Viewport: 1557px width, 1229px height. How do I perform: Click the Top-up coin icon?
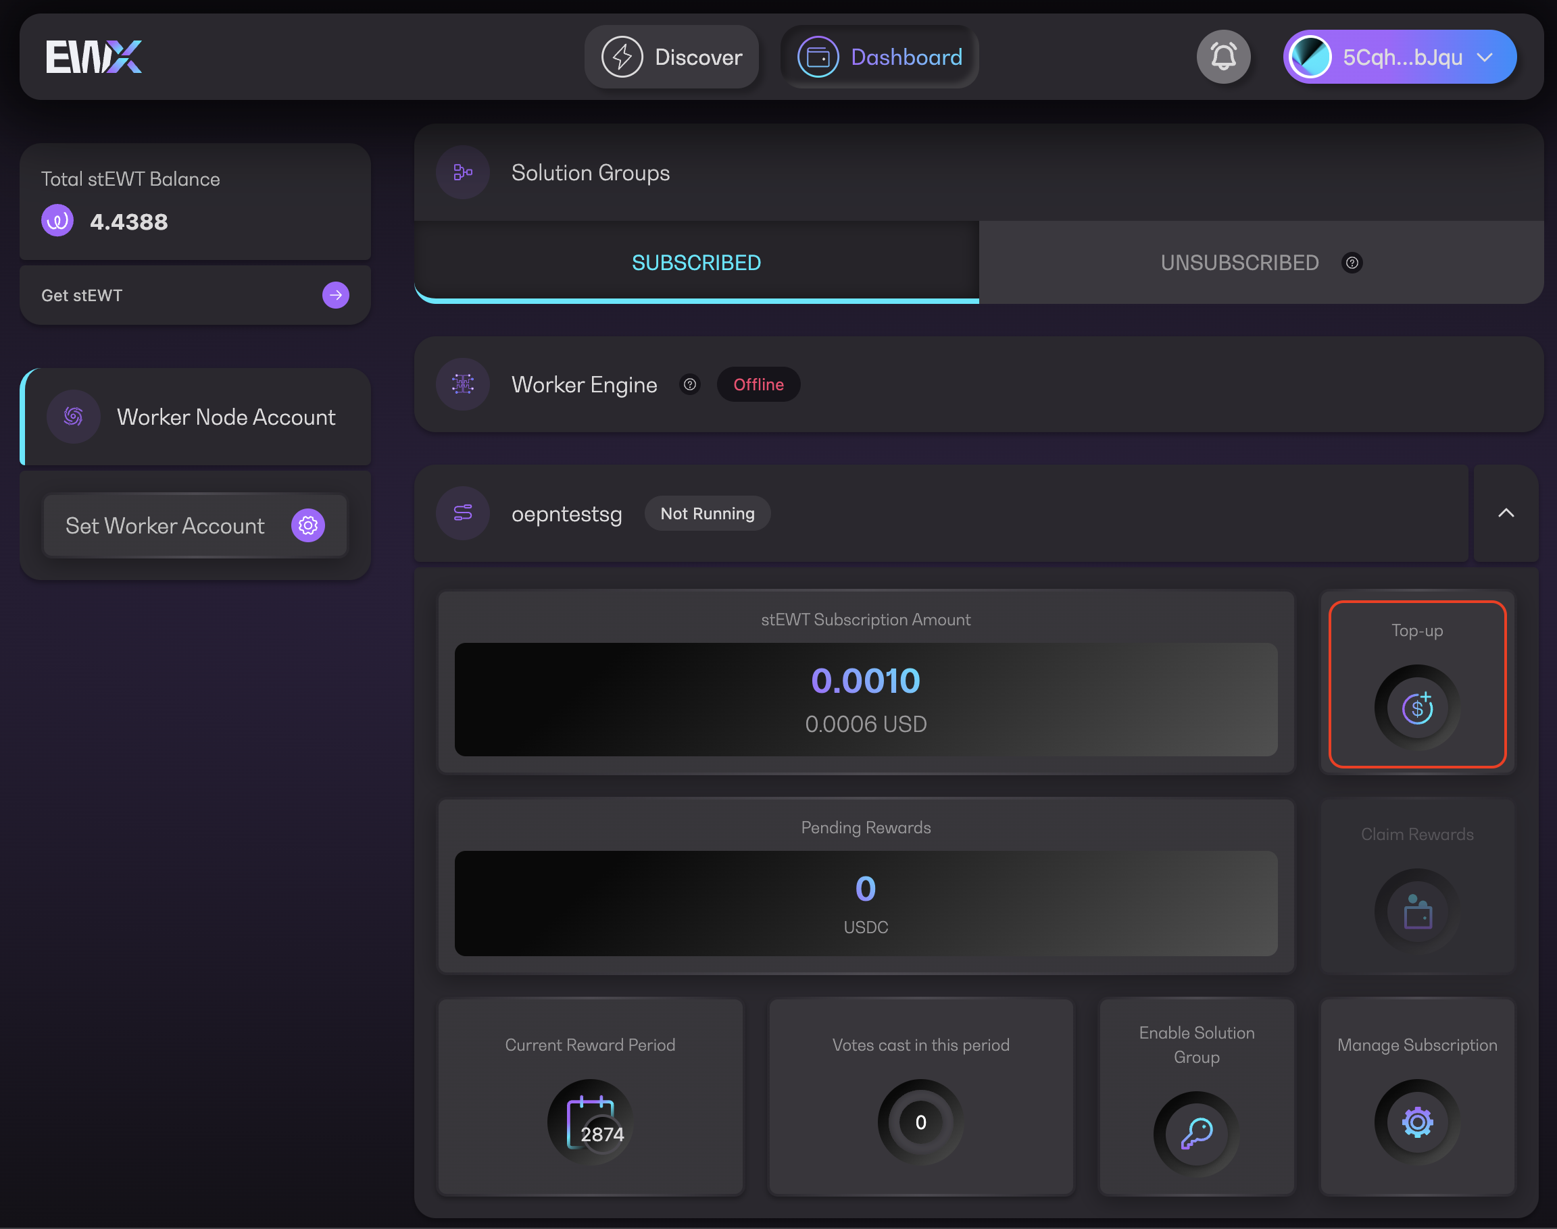pyautogui.click(x=1416, y=708)
